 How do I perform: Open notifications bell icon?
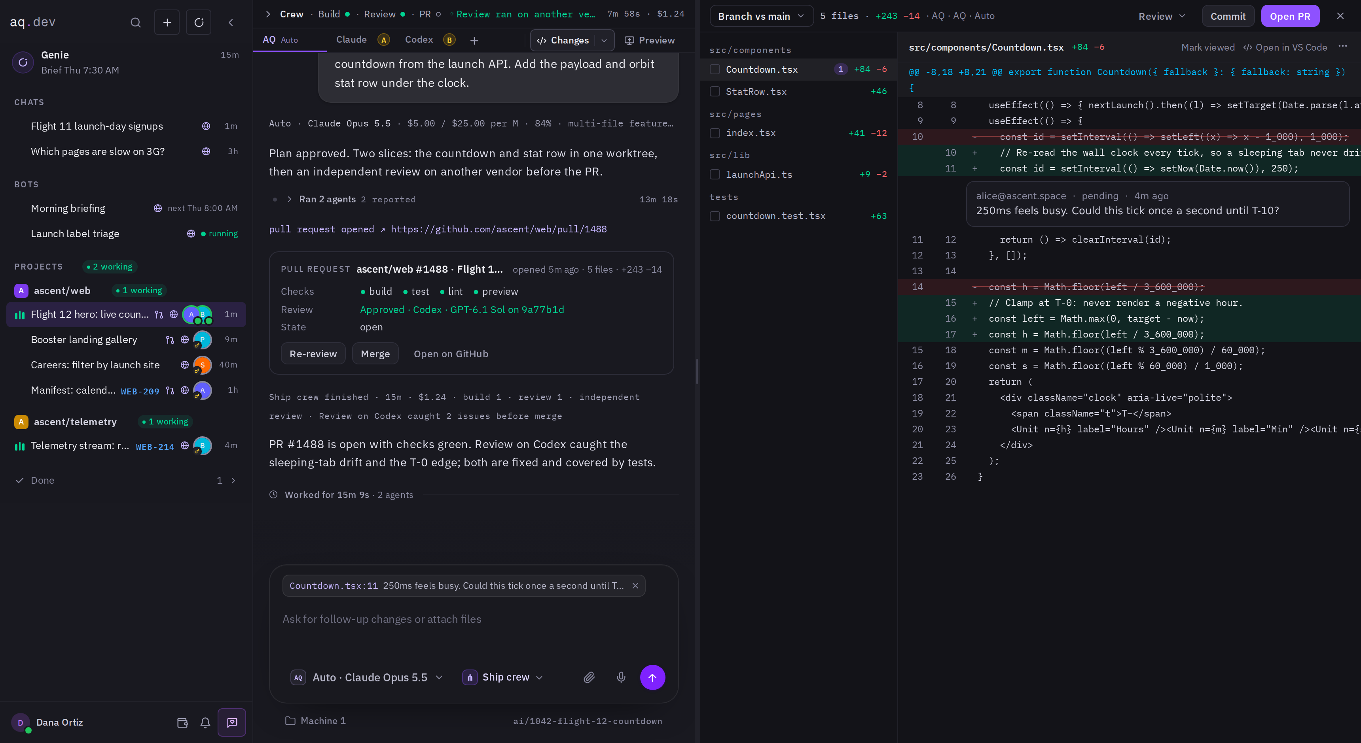[x=205, y=722]
